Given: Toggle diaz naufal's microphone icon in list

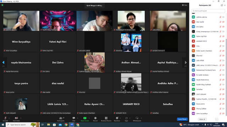Looking at the screenshot, I should (x=220, y=22).
